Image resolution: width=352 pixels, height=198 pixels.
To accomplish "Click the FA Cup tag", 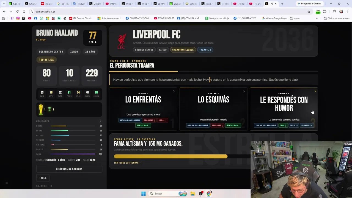I will pos(163,50).
